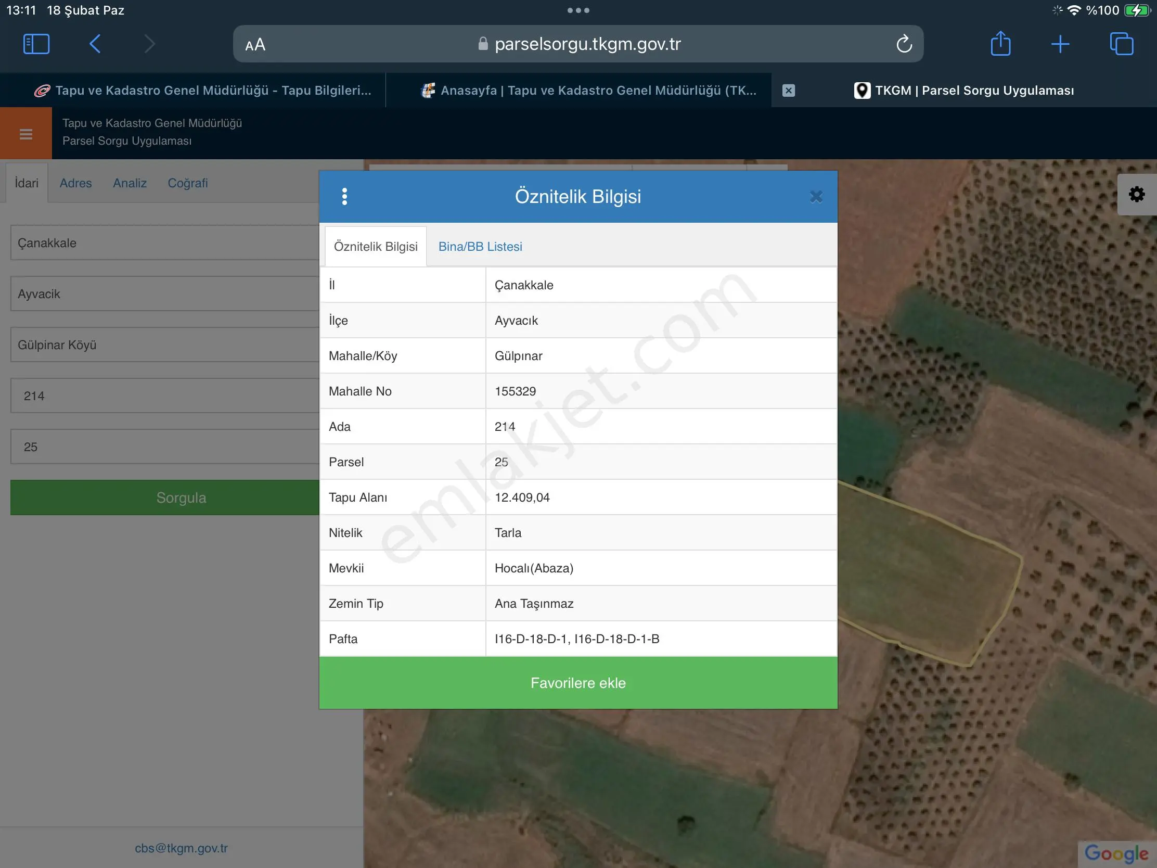Tap the address bar parselsorgu.tkgm.gov.tr

[578, 44]
